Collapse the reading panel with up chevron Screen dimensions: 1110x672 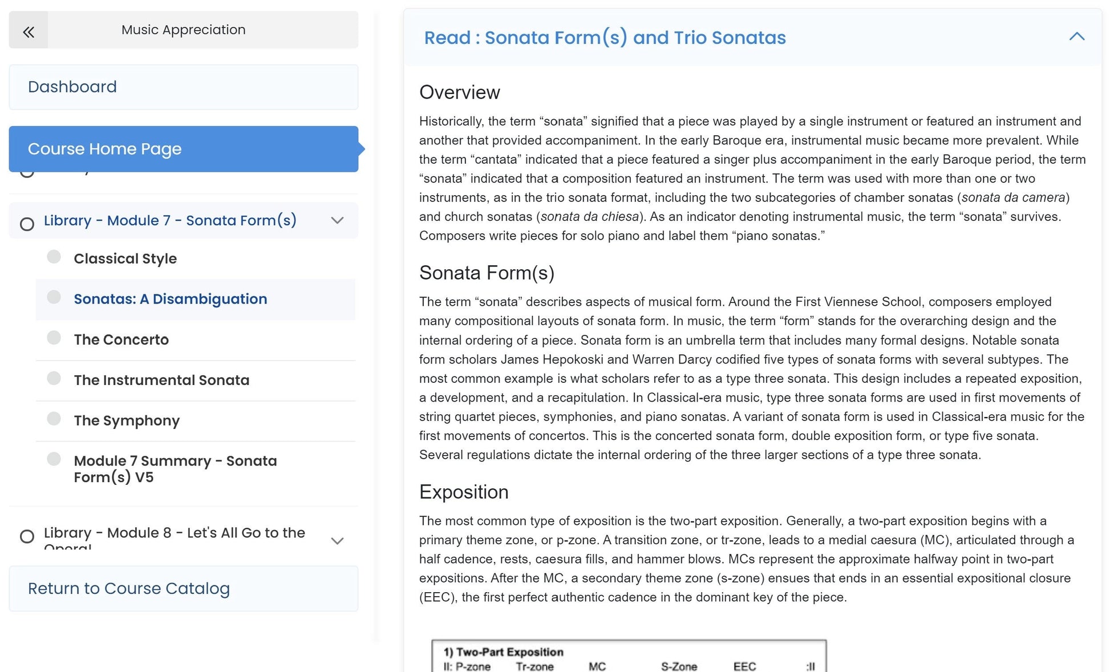pos(1076,37)
